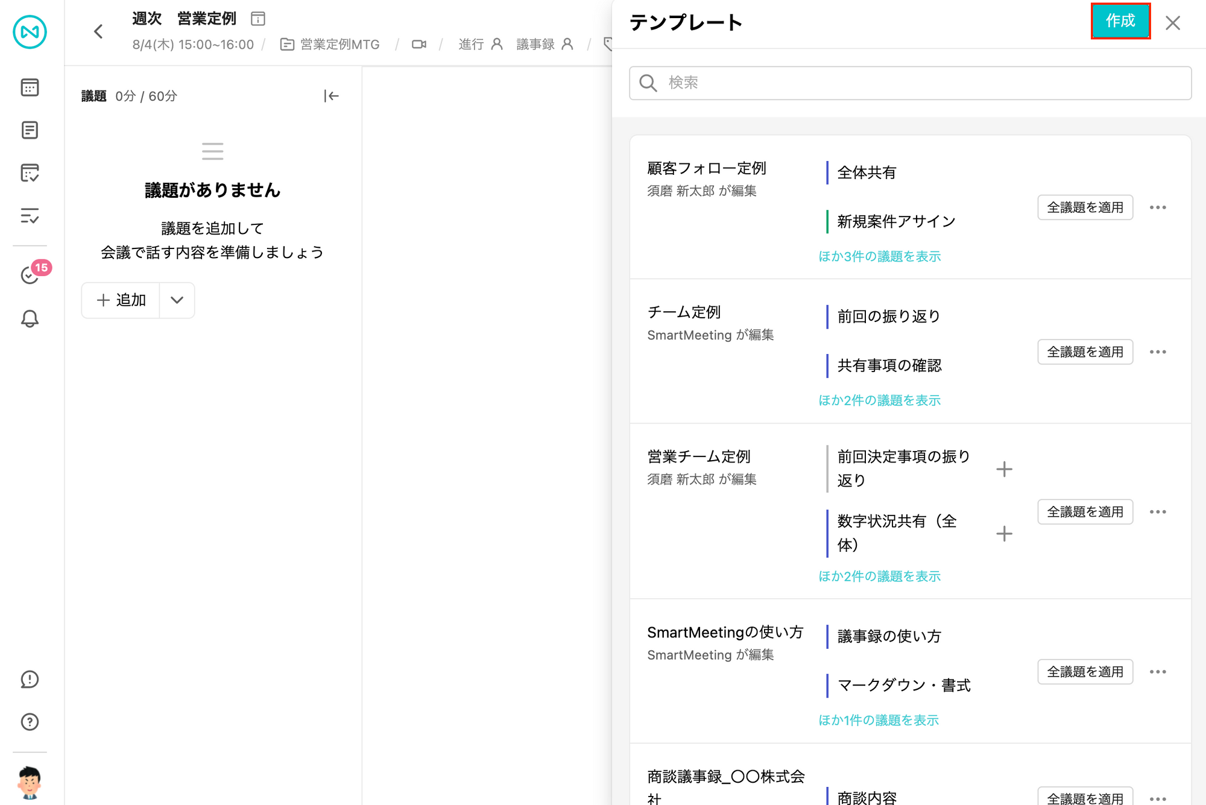Open more options for SmartMeetingの使い方

click(1158, 672)
